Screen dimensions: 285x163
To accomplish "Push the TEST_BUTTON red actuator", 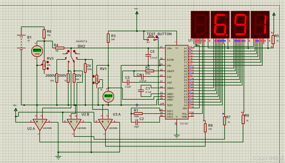I will [157, 37].
